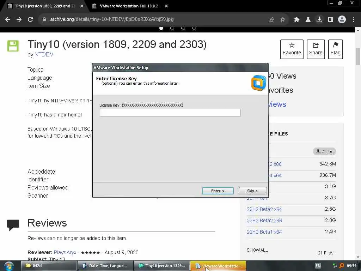Open the Chrome profile avatar
Viewport: 361px width, 271px height.
click(x=342, y=19)
